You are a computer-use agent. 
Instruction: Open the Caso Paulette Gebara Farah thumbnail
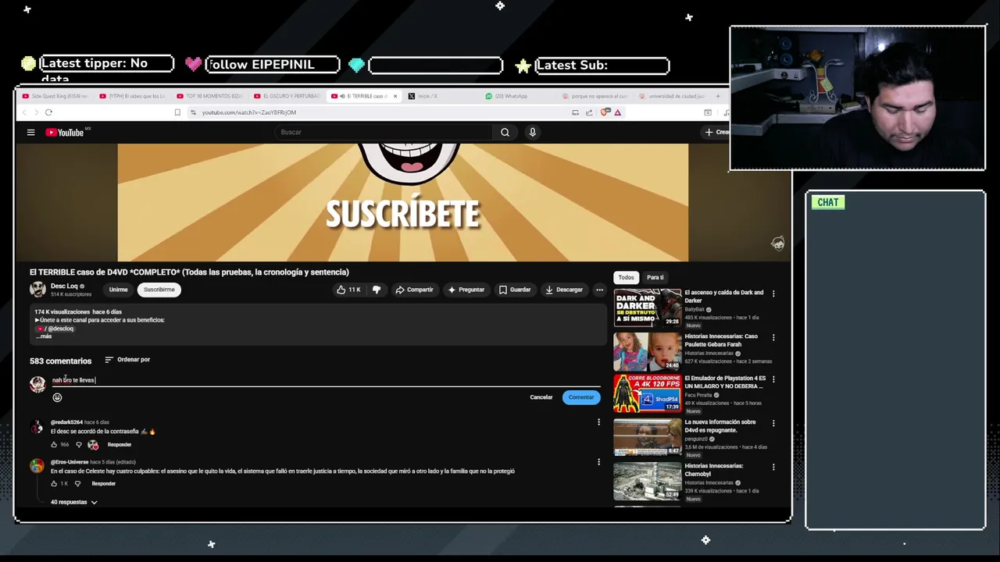coord(647,351)
